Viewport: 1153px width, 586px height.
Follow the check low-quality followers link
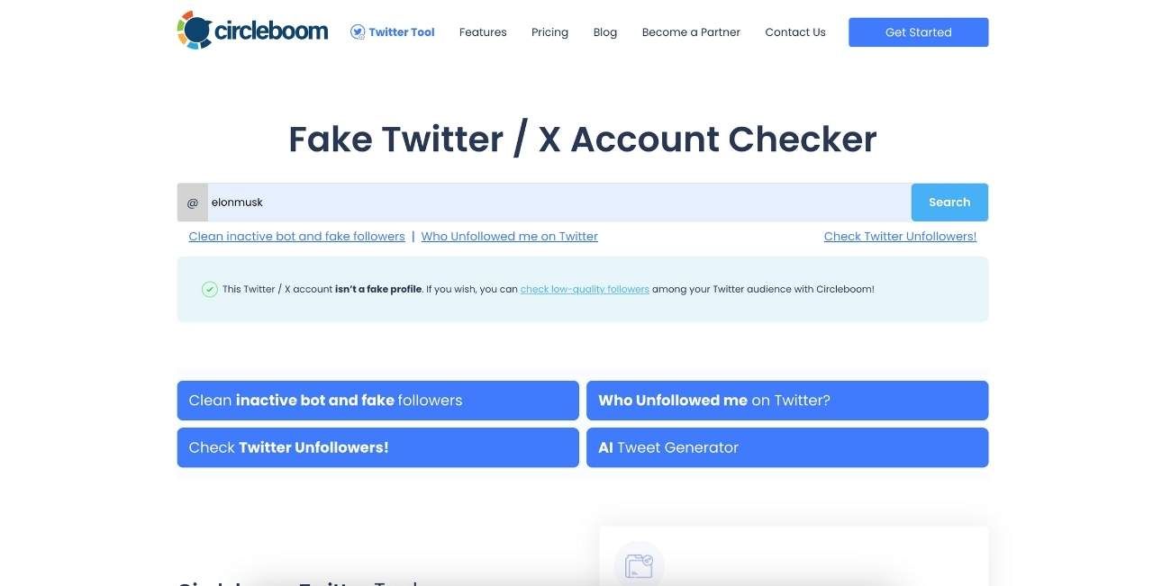coord(585,289)
